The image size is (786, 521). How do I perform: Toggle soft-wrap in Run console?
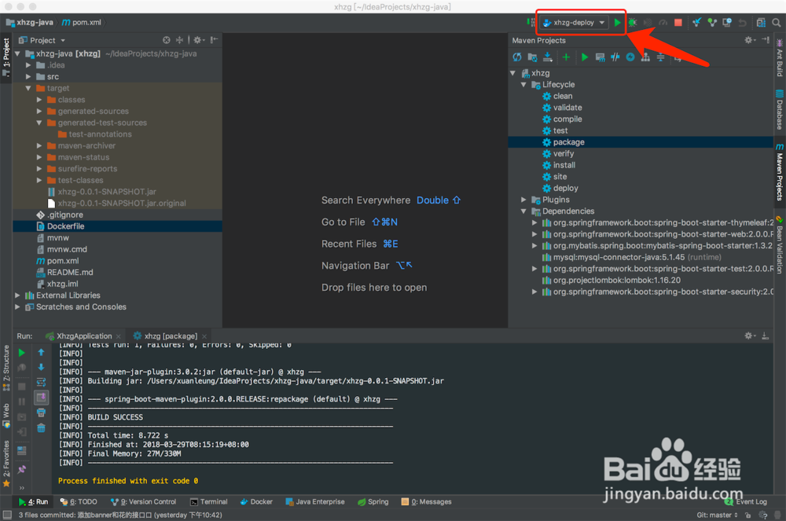click(41, 383)
